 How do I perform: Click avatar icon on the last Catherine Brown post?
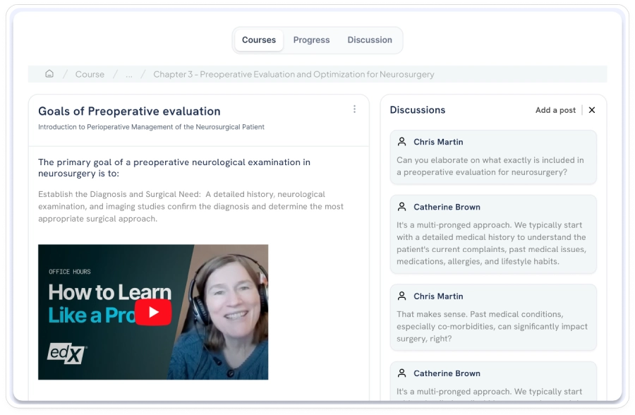(x=401, y=373)
